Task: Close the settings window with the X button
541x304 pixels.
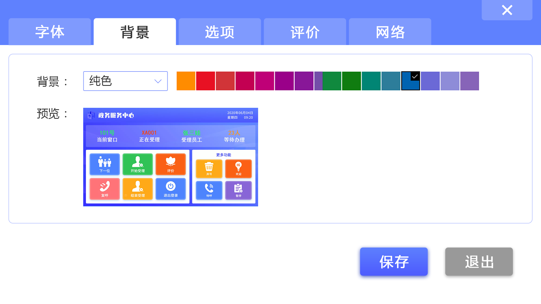Action: pyautogui.click(x=507, y=10)
